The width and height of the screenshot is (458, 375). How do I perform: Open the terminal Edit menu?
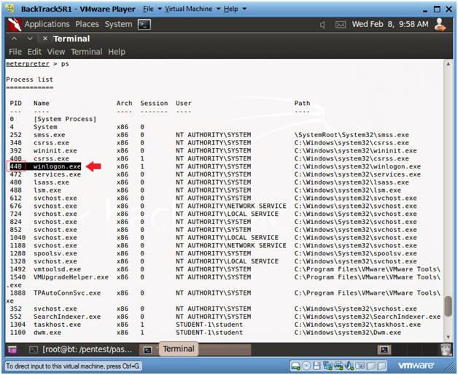tap(34, 52)
